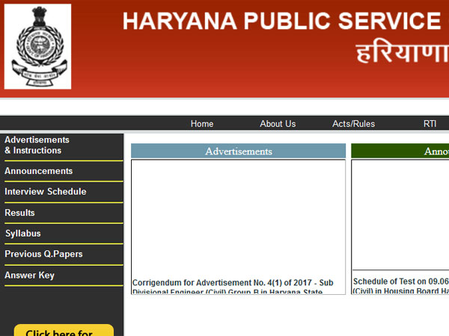Screen dimensions: 449x336
Task: View the Interview Schedule sidebar link
Action: (x=46, y=192)
